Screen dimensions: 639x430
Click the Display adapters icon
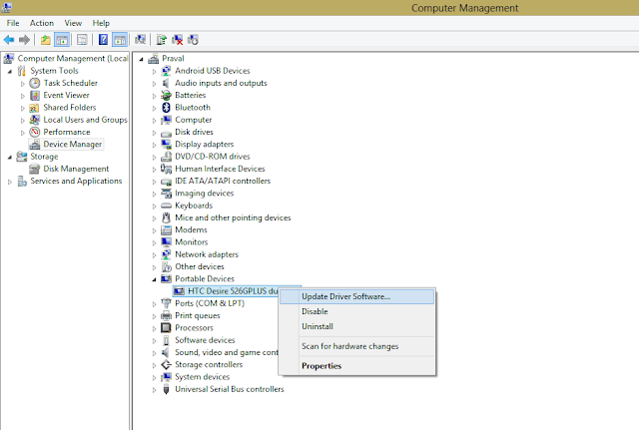pyautogui.click(x=166, y=144)
